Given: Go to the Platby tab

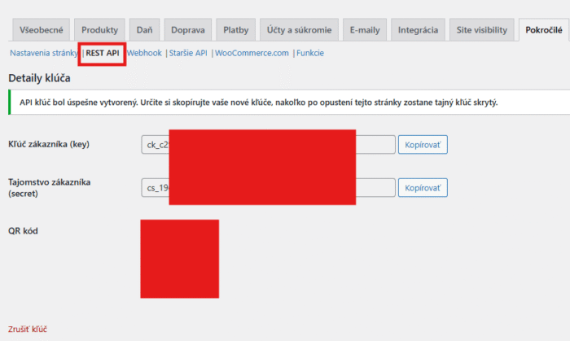Looking at the screenshot, I should point(235,30).
